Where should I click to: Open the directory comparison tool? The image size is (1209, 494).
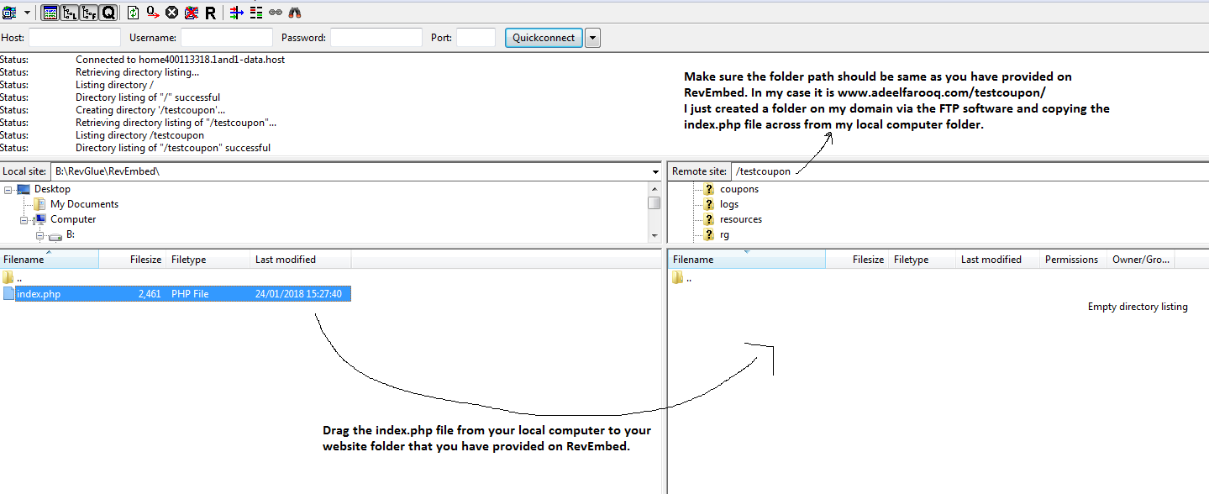tap(257, 13)
